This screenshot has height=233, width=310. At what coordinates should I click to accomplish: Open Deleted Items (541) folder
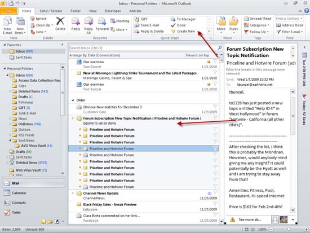click(30, 91)
